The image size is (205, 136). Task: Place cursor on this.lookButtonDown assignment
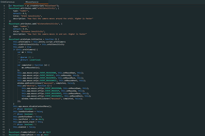28,112
